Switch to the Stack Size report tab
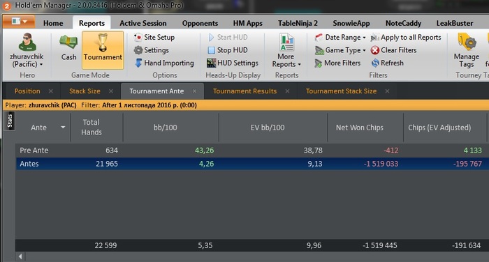 coord(85,91)
